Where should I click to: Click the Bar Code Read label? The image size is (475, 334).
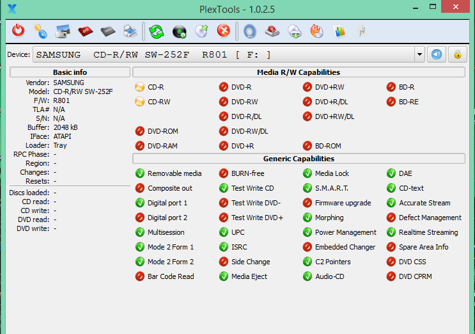point(171,276)
